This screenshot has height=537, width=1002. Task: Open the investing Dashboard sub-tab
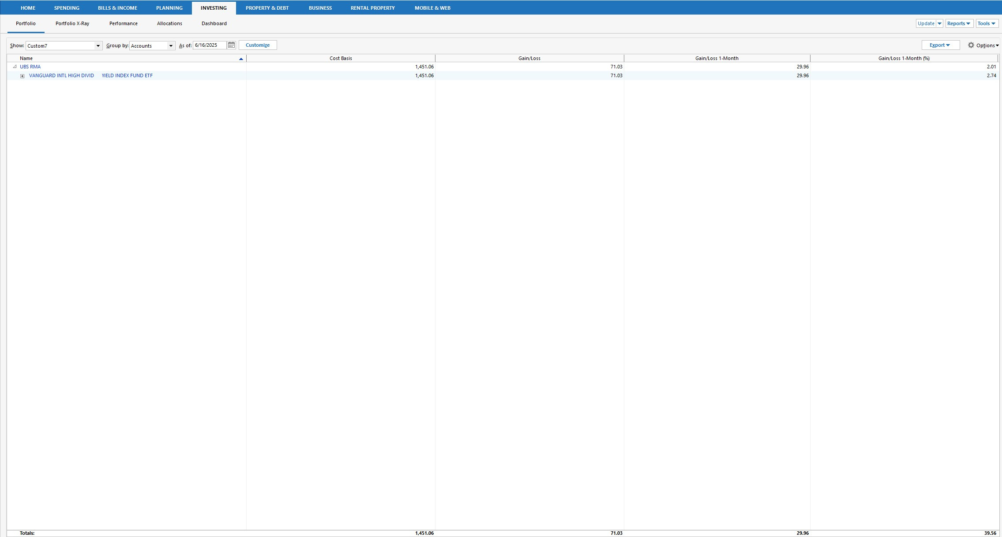(x=214, y=23)
